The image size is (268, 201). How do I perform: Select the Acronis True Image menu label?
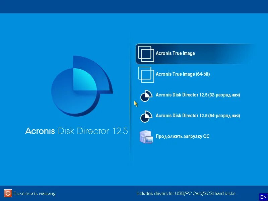[x=175, y=53]
